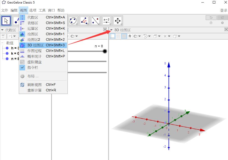
Task: Collapse the 数值 tree group
Action: [x=2, y=43]
